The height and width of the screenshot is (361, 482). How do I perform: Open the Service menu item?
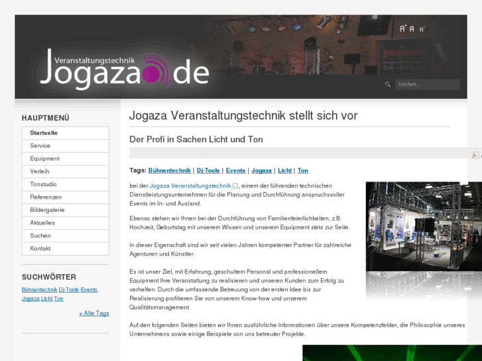66,146
